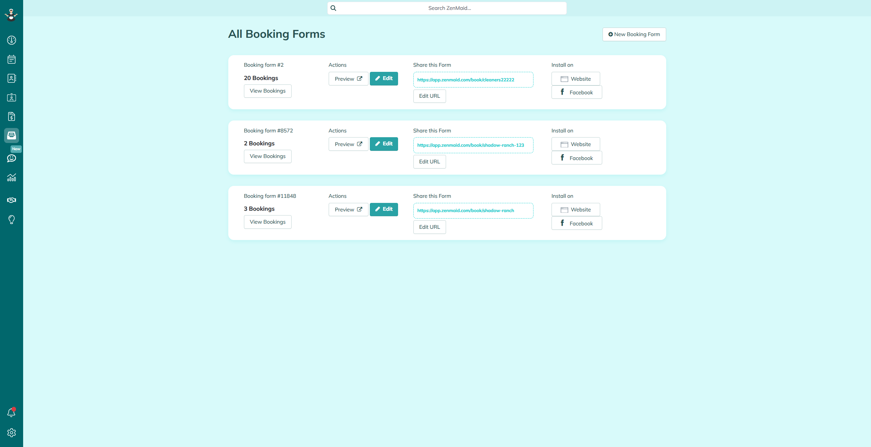The image size is (871, 447).
Task: Open the reports chart icon in sidebar
Action: point(12,177)
